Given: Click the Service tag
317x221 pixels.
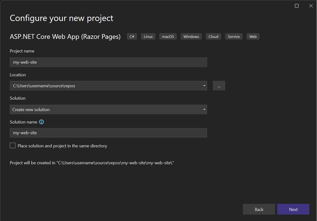Looking at the screenshot, I should 234,37.
